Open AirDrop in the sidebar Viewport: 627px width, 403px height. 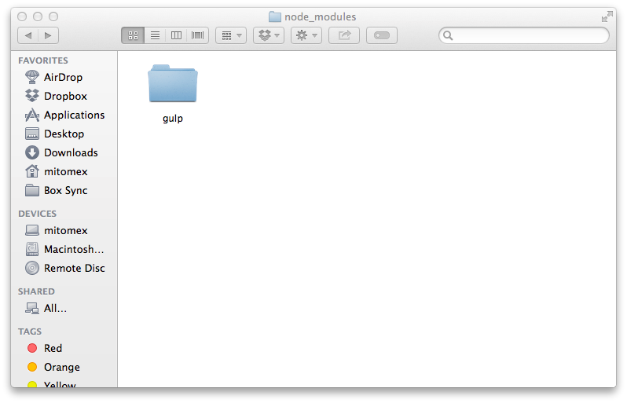[x=64, y=77]
